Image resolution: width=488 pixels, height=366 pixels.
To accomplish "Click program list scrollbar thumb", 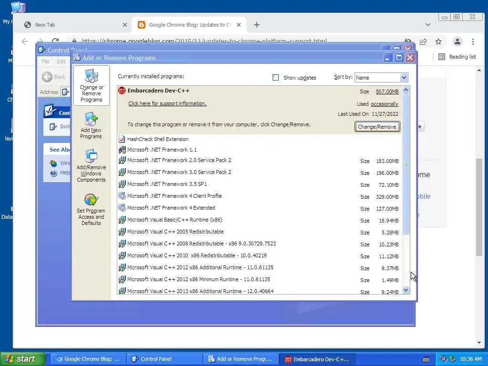I will 406,164.
